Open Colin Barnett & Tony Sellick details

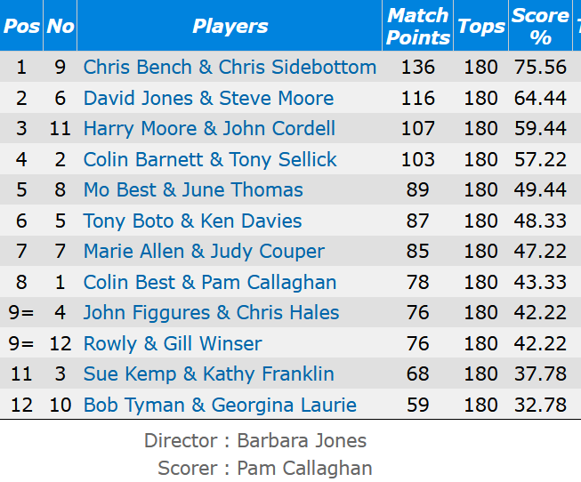click(x=210, y=160)
